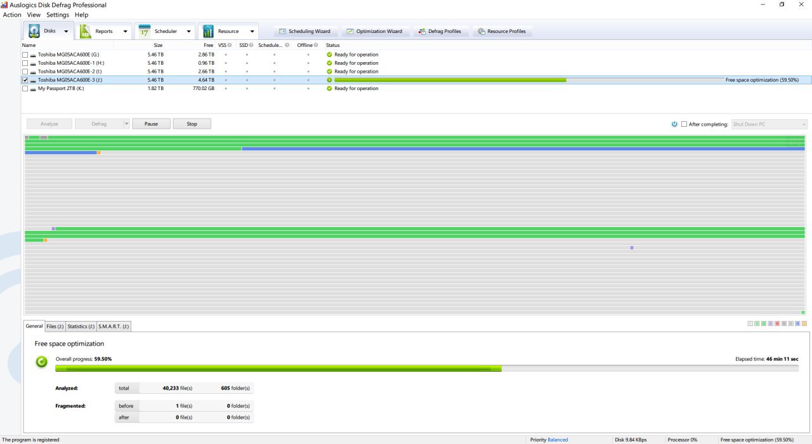
Task: Click the SSD column help icon
Action: [x=251, y=45]
